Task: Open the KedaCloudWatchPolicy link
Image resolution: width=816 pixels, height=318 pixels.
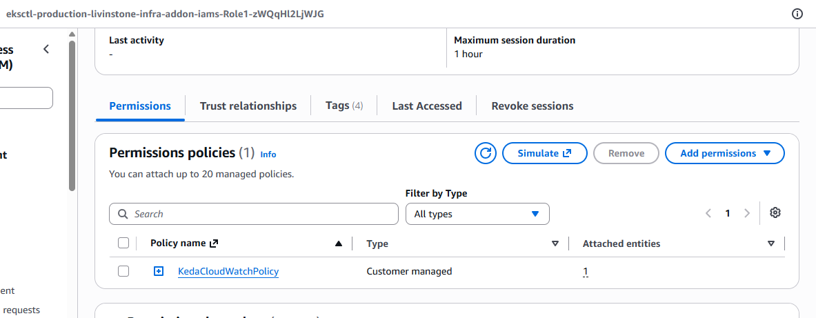Action: coord(228,271)
